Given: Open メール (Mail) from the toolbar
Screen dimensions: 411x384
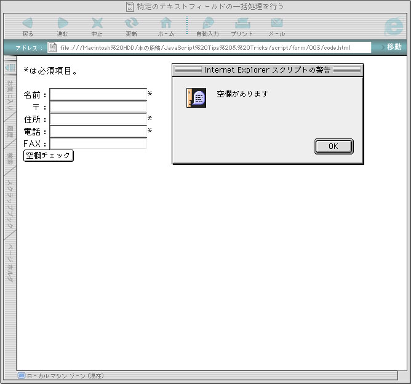Looking at the screenshot, I should pos(276,24).
